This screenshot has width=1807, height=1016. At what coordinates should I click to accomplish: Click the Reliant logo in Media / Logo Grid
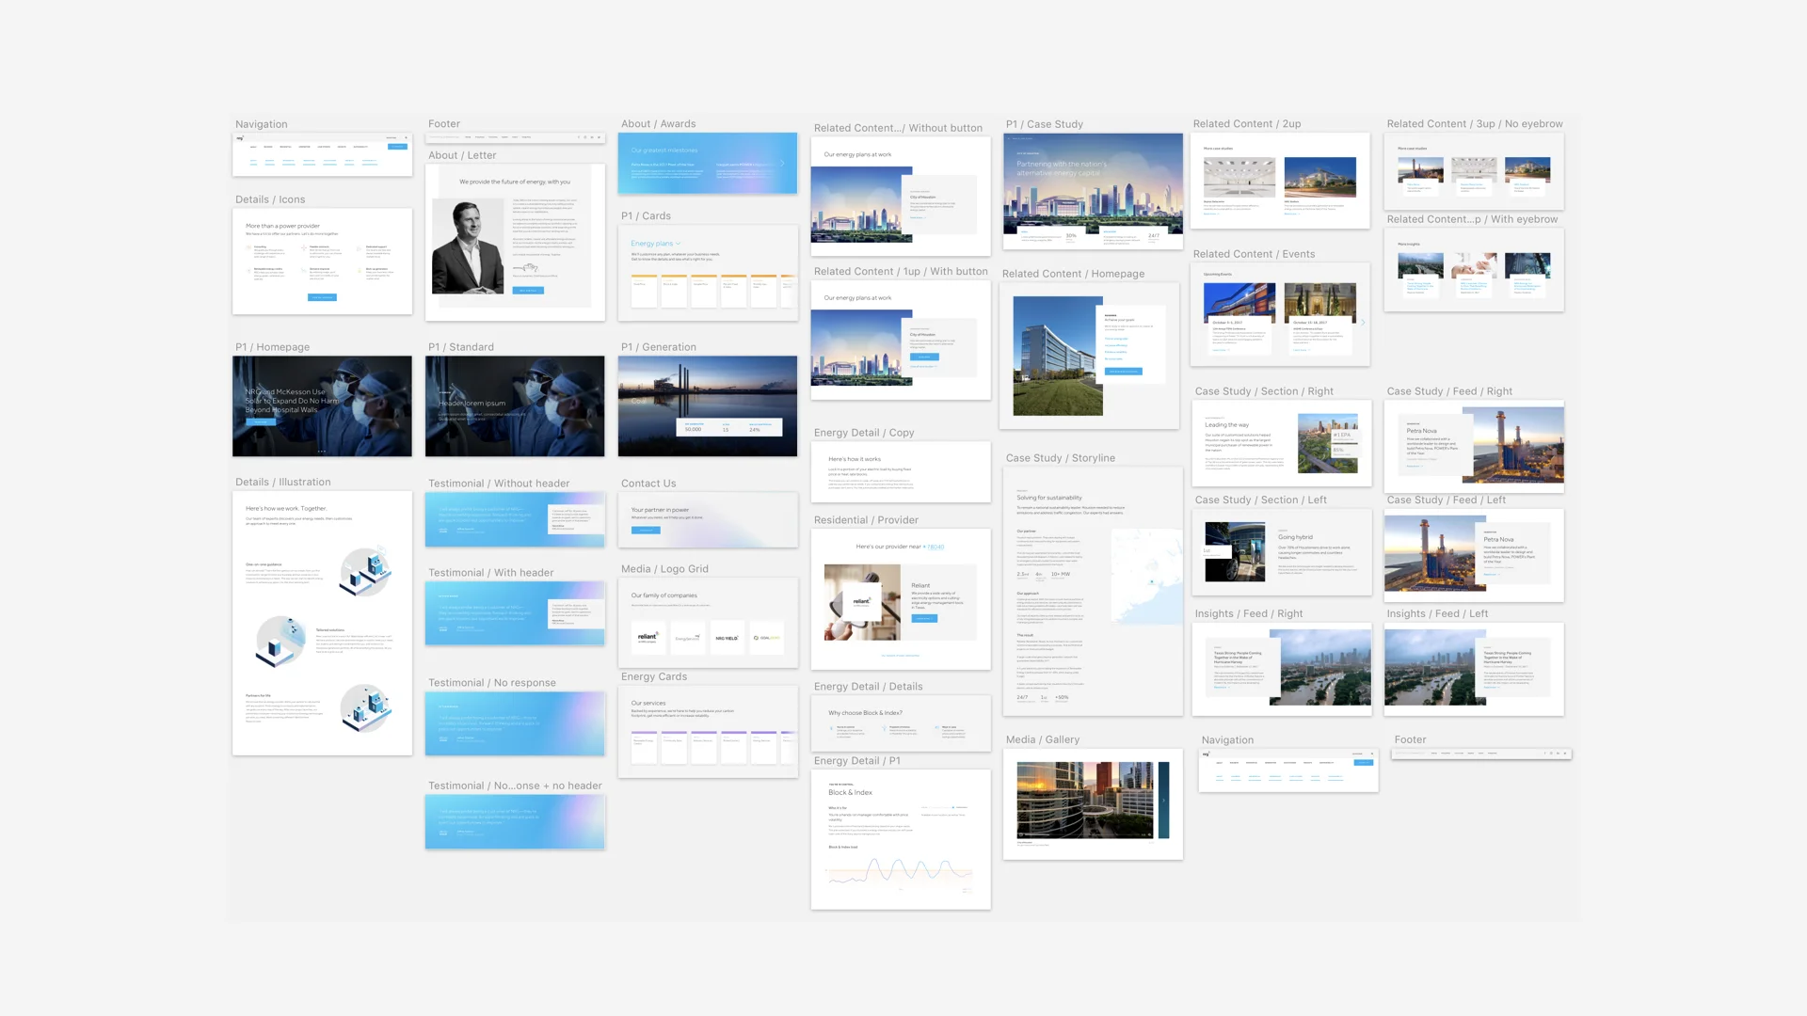click(648, 637)
